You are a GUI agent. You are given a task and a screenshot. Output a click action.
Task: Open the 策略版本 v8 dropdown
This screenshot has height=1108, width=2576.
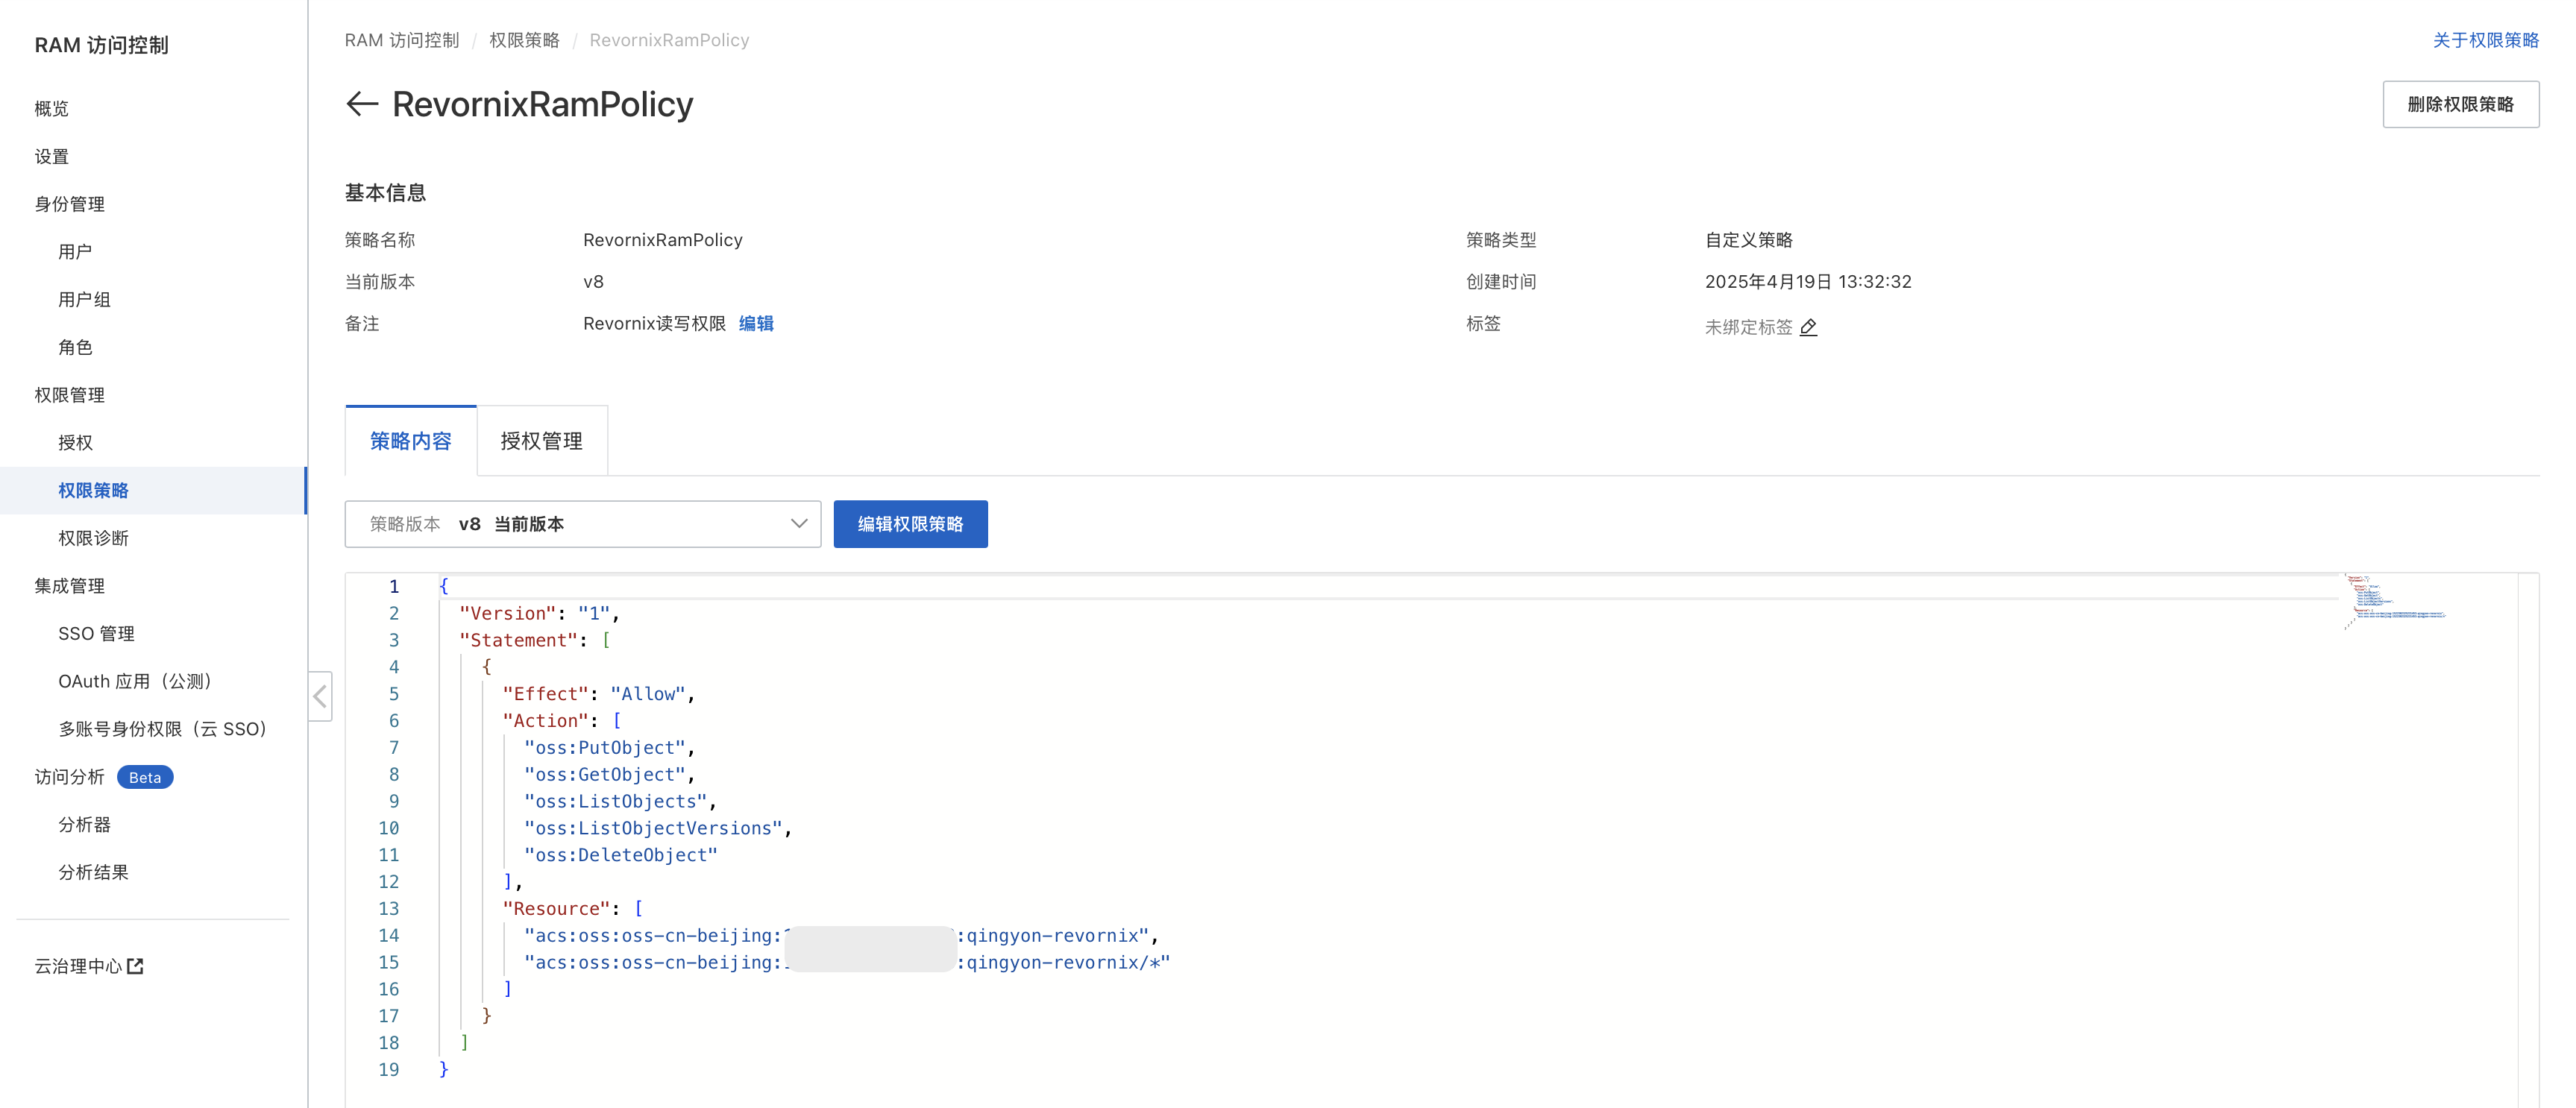tap(582, 524)
